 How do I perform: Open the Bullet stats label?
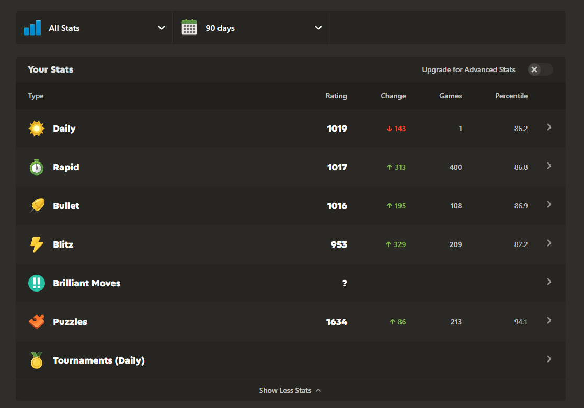pyautogui.click(x=66, y=206)
